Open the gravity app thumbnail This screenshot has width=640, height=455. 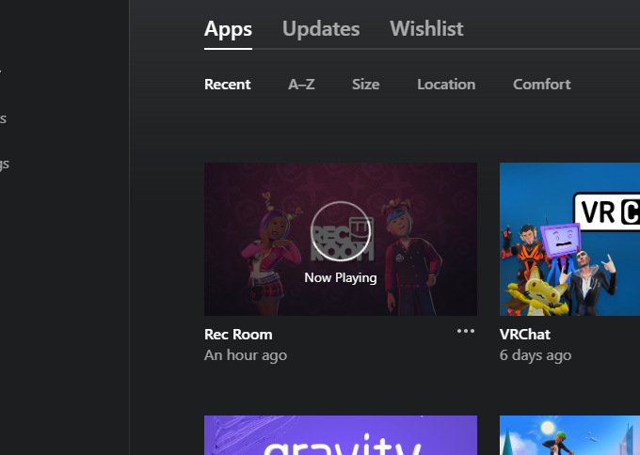point(341,435)
